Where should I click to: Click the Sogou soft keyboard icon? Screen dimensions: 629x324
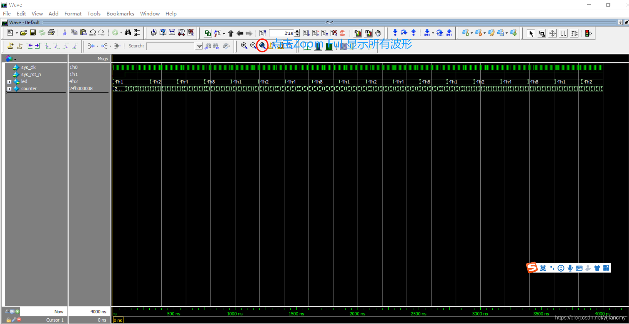coord(579,268)
